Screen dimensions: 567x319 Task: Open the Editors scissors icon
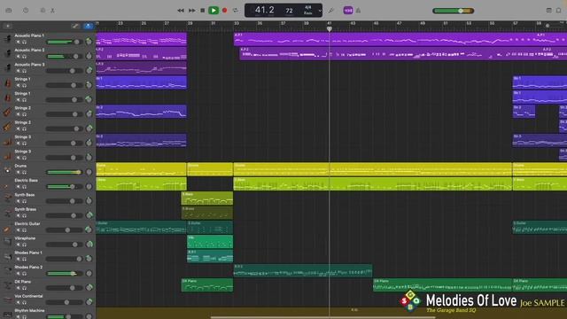pos(53,11)
